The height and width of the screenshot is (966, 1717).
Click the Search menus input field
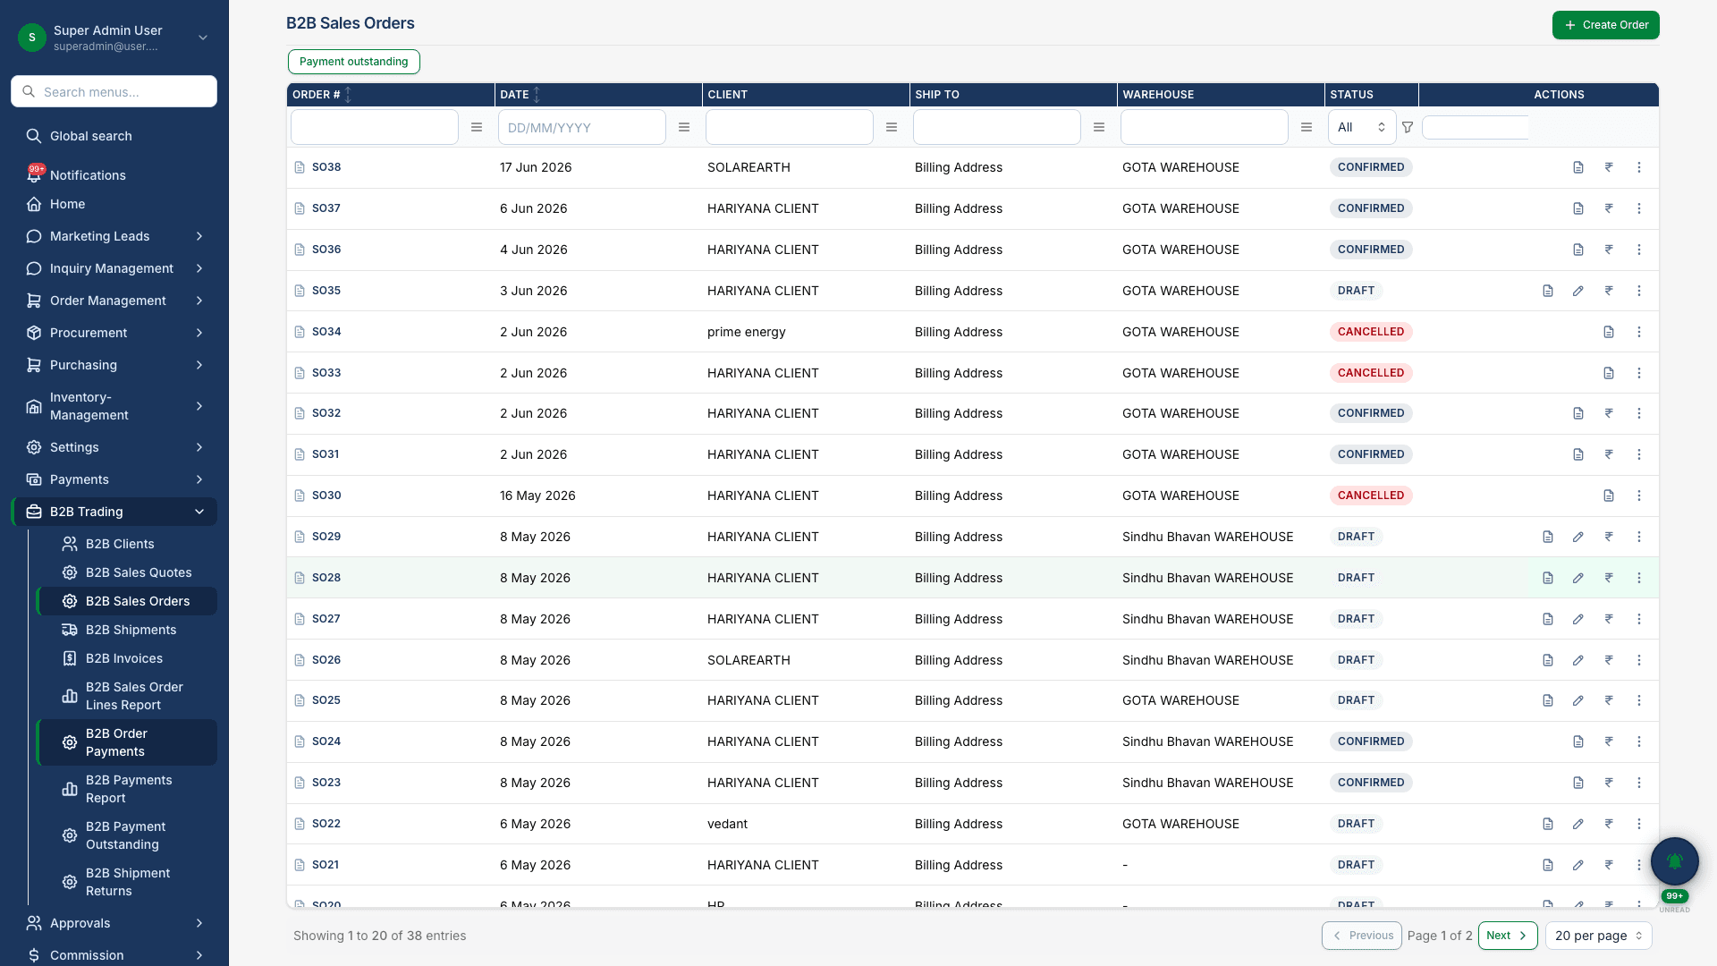pos(114,91)
